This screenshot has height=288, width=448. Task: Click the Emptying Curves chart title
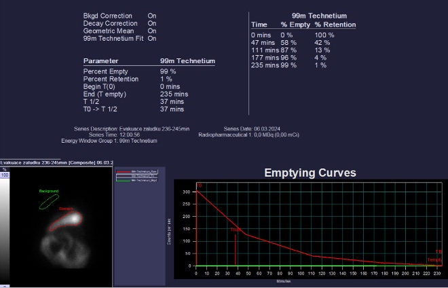point(310,173)
